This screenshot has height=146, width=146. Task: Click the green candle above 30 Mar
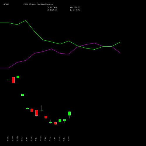pyautogui.click(x=18, y=77)
